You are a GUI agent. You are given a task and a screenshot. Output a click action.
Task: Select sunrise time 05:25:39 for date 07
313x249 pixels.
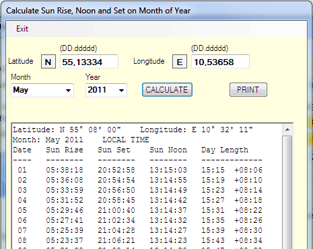click(x=65, y=230)
